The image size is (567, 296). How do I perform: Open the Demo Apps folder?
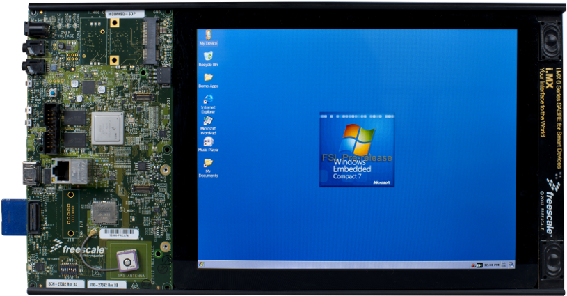pos(208,80)
